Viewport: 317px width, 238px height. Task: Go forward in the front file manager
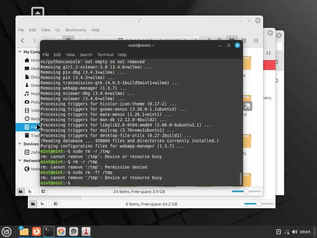coord(34,41)
